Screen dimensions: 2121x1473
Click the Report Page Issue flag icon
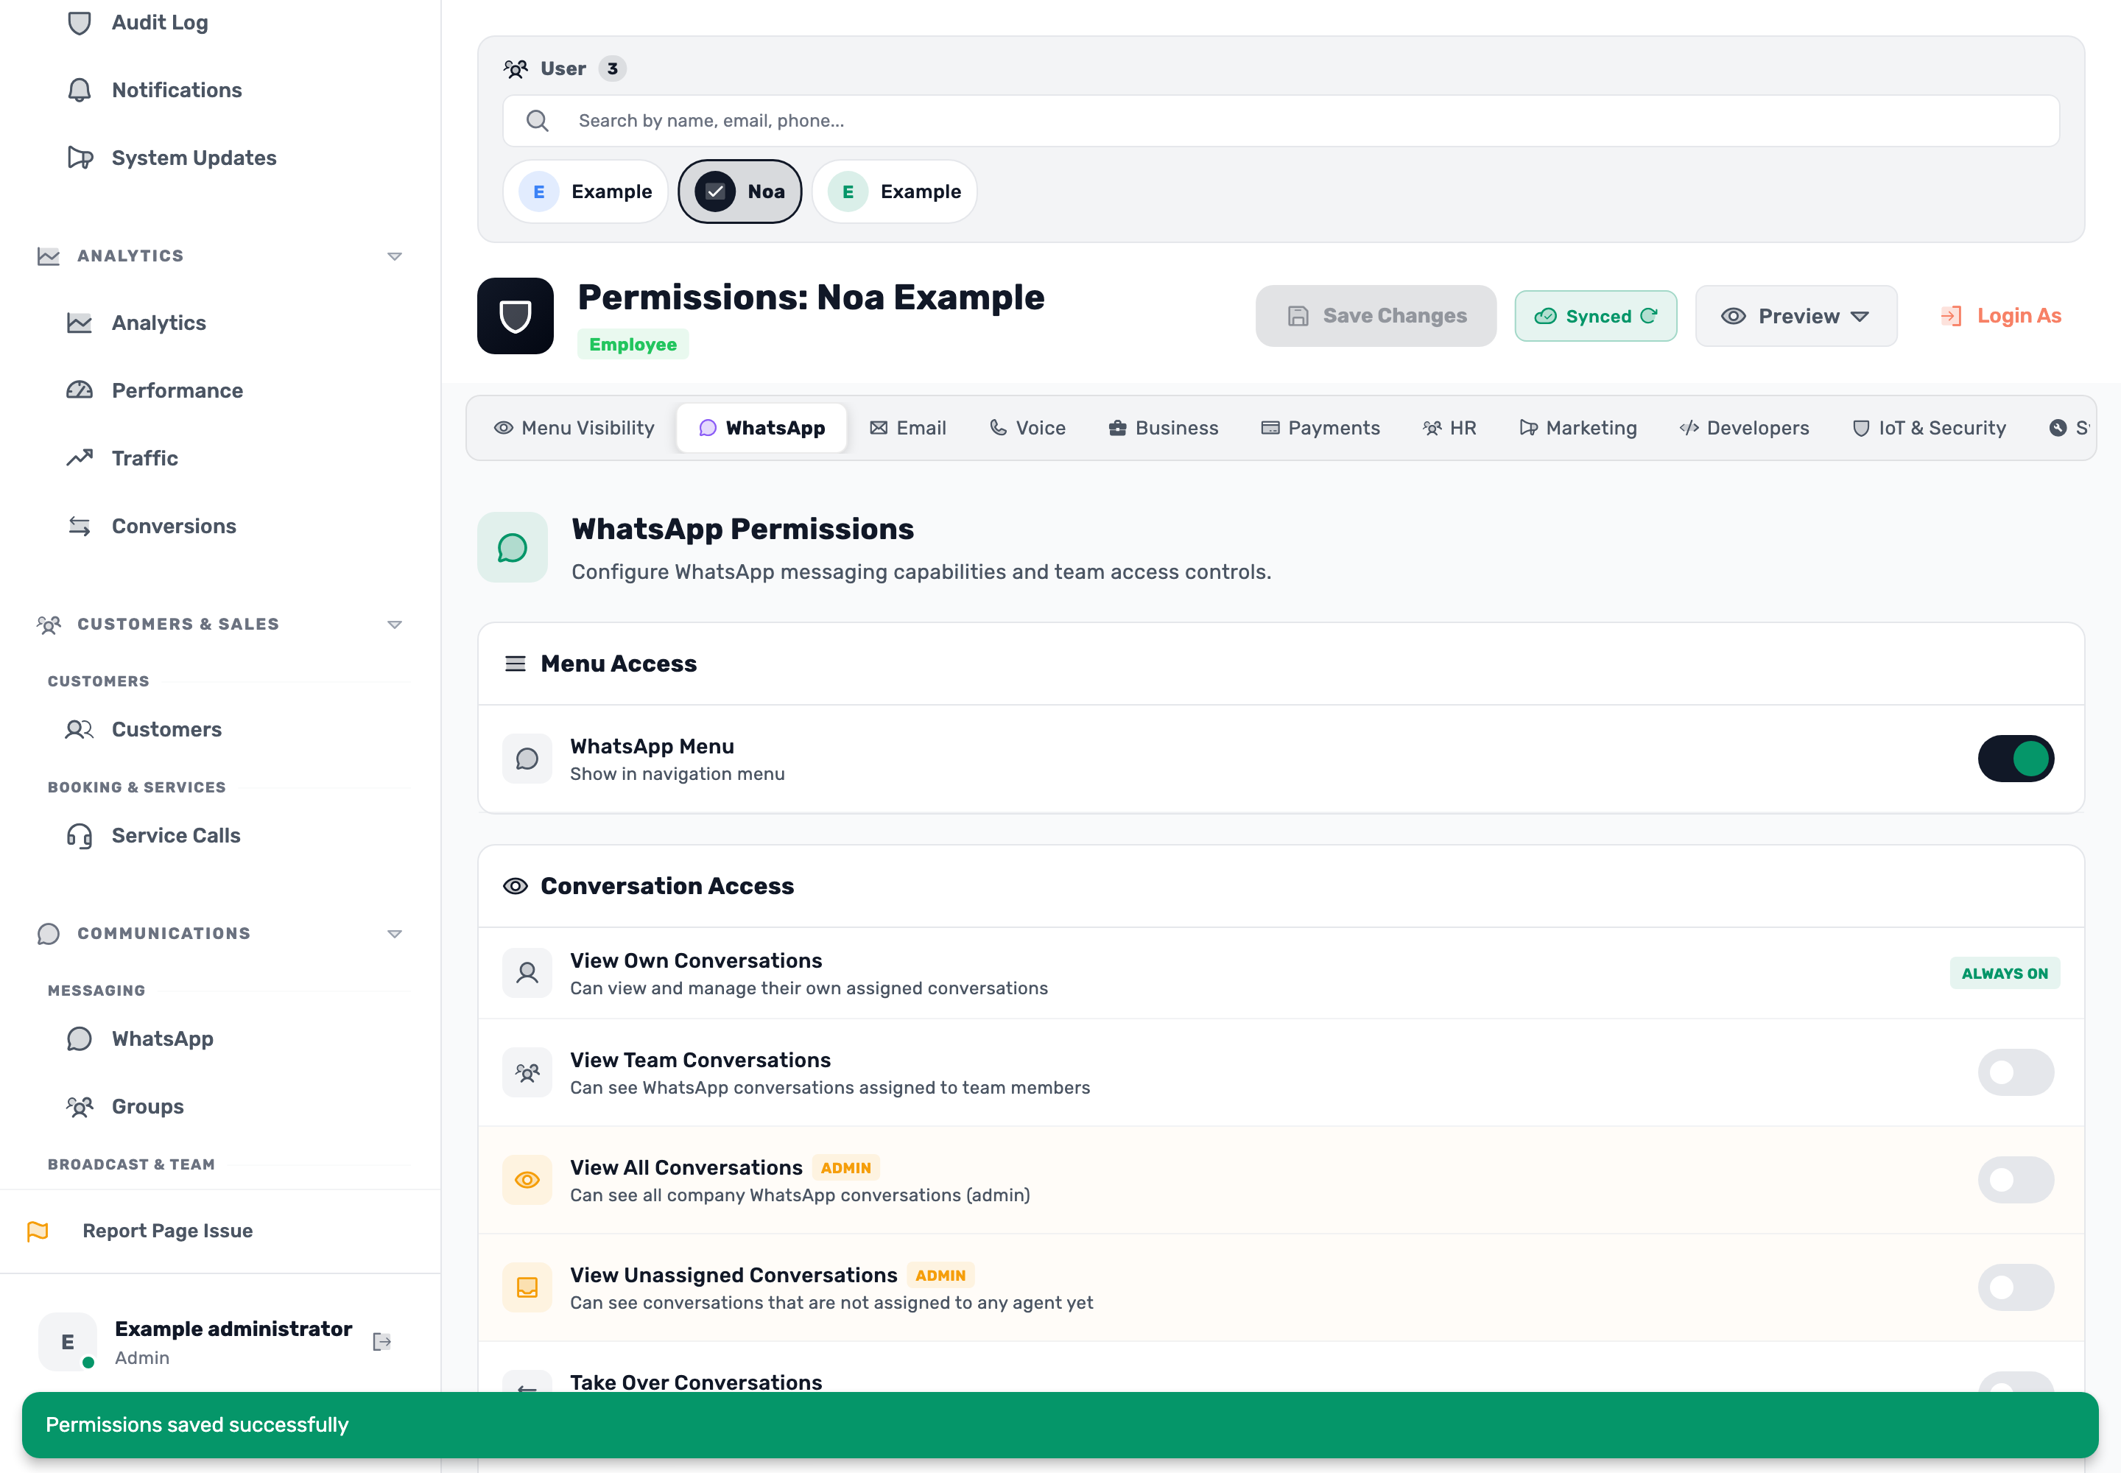click(x=38, y=1230)
